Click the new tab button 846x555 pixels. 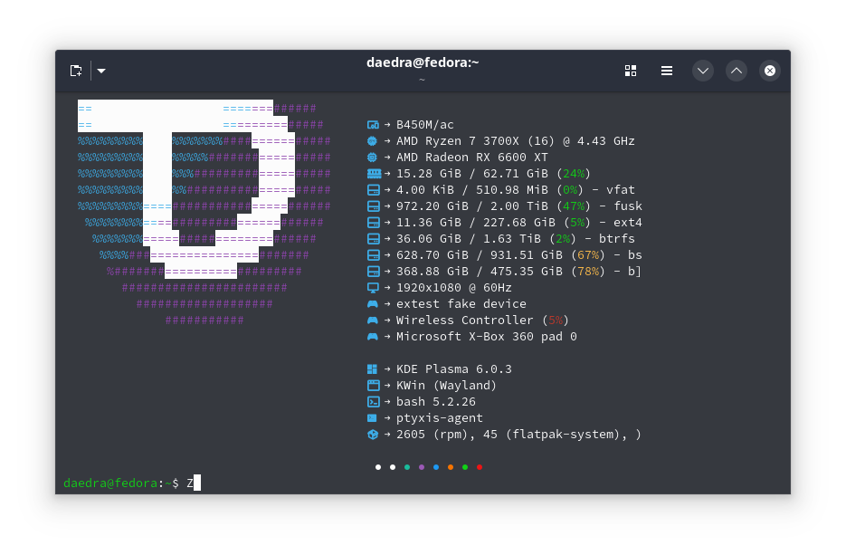pyautogui.click(x=76, y=71)
